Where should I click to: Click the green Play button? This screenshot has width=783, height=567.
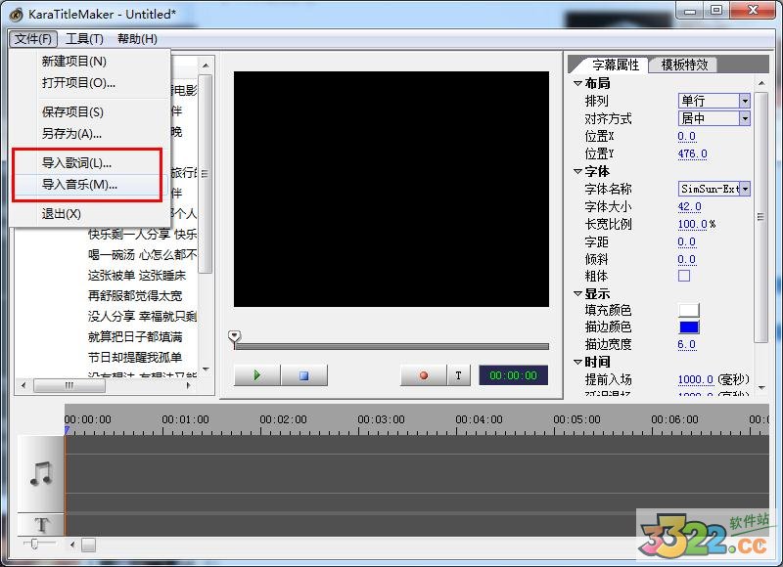[x=256, y=375]
